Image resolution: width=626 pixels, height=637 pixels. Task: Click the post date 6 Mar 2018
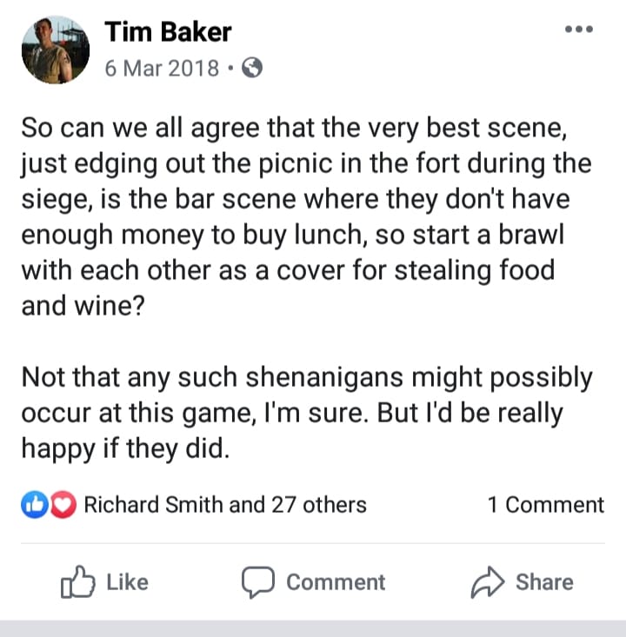[162, 68]
